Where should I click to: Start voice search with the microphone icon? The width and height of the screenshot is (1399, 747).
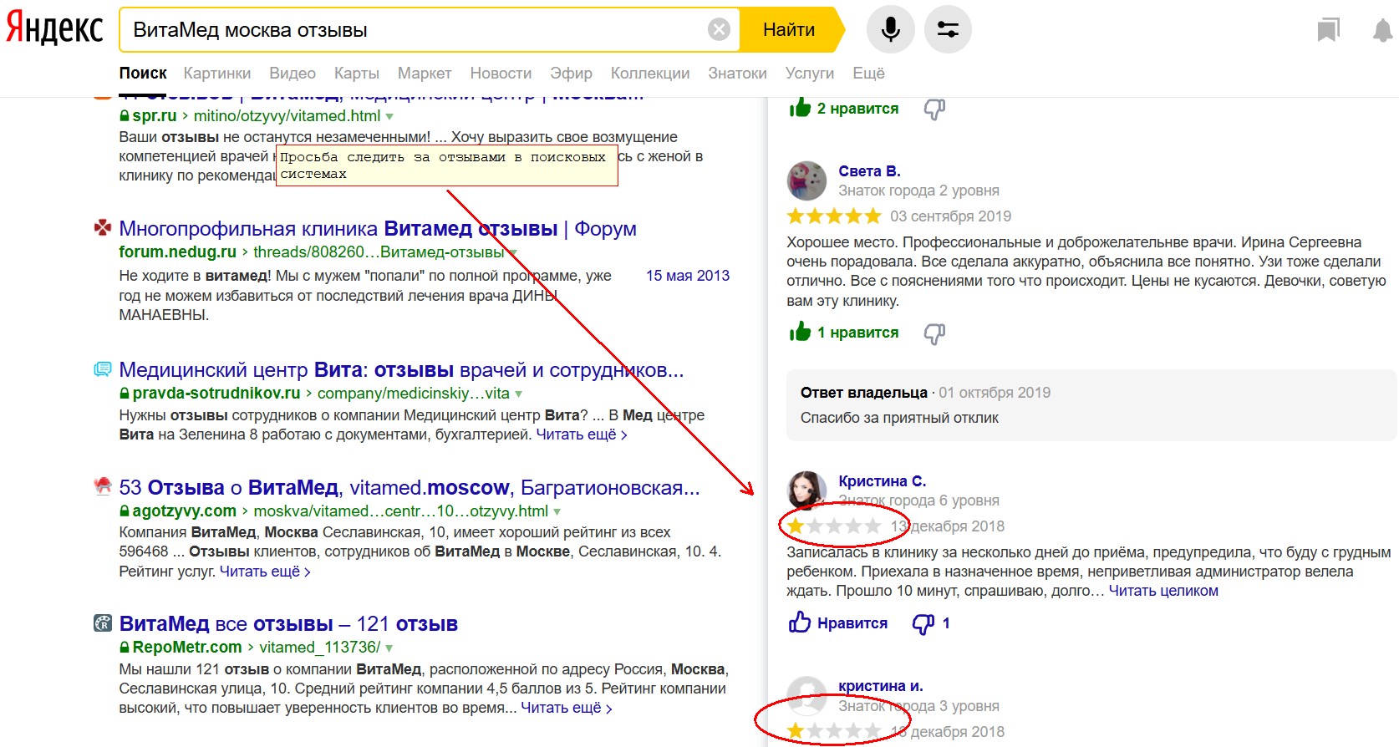click(x=891, y=30)
